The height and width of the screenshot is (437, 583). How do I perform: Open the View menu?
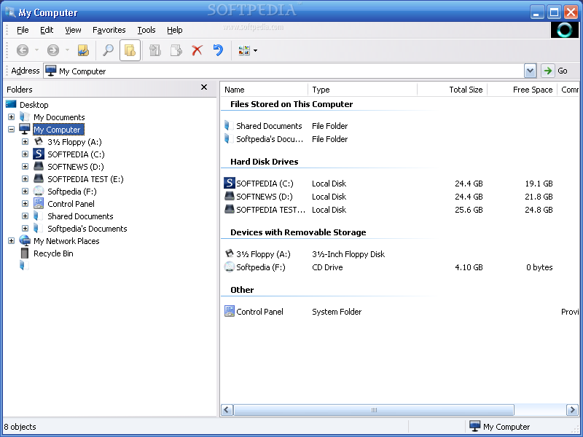[x=73, y=30]
